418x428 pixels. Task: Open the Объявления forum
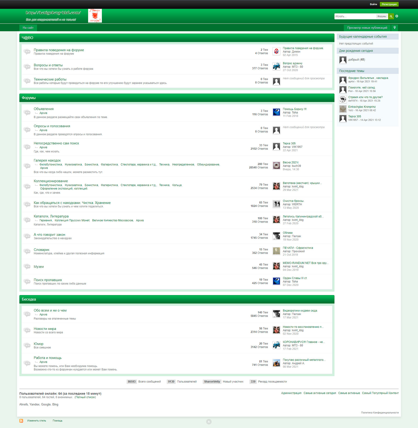coord(44,109)
